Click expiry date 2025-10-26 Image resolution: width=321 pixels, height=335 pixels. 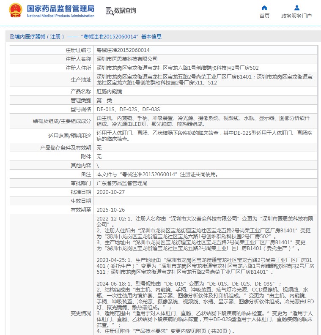coord(110,210)
